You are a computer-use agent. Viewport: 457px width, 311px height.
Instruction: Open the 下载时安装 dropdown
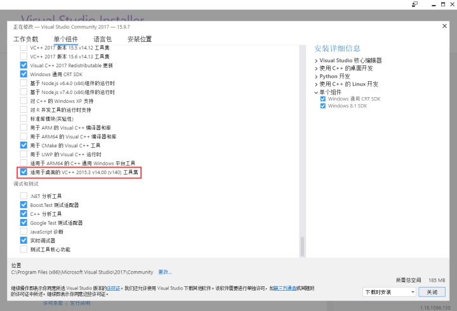pyautogui.click(x=389, y=292)
